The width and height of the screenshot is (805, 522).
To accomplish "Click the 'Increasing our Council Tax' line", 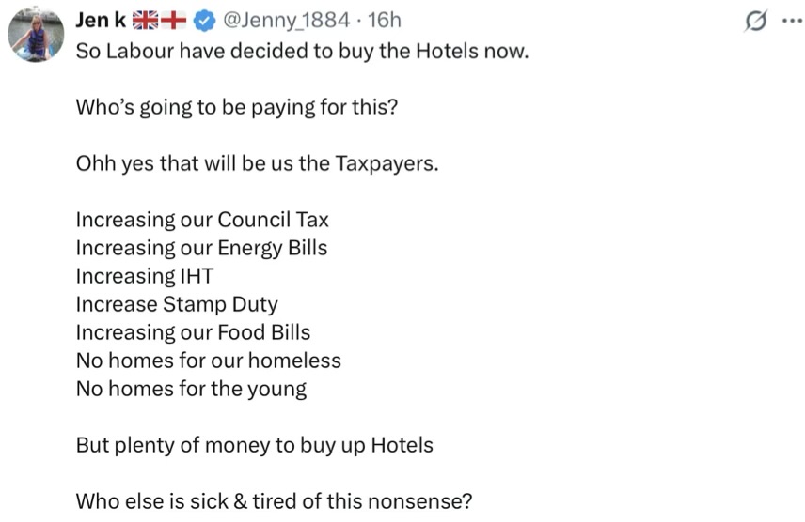I will click(x=202, y=220).
